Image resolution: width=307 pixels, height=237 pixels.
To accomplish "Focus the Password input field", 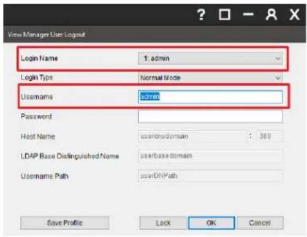I will [210, 116].
